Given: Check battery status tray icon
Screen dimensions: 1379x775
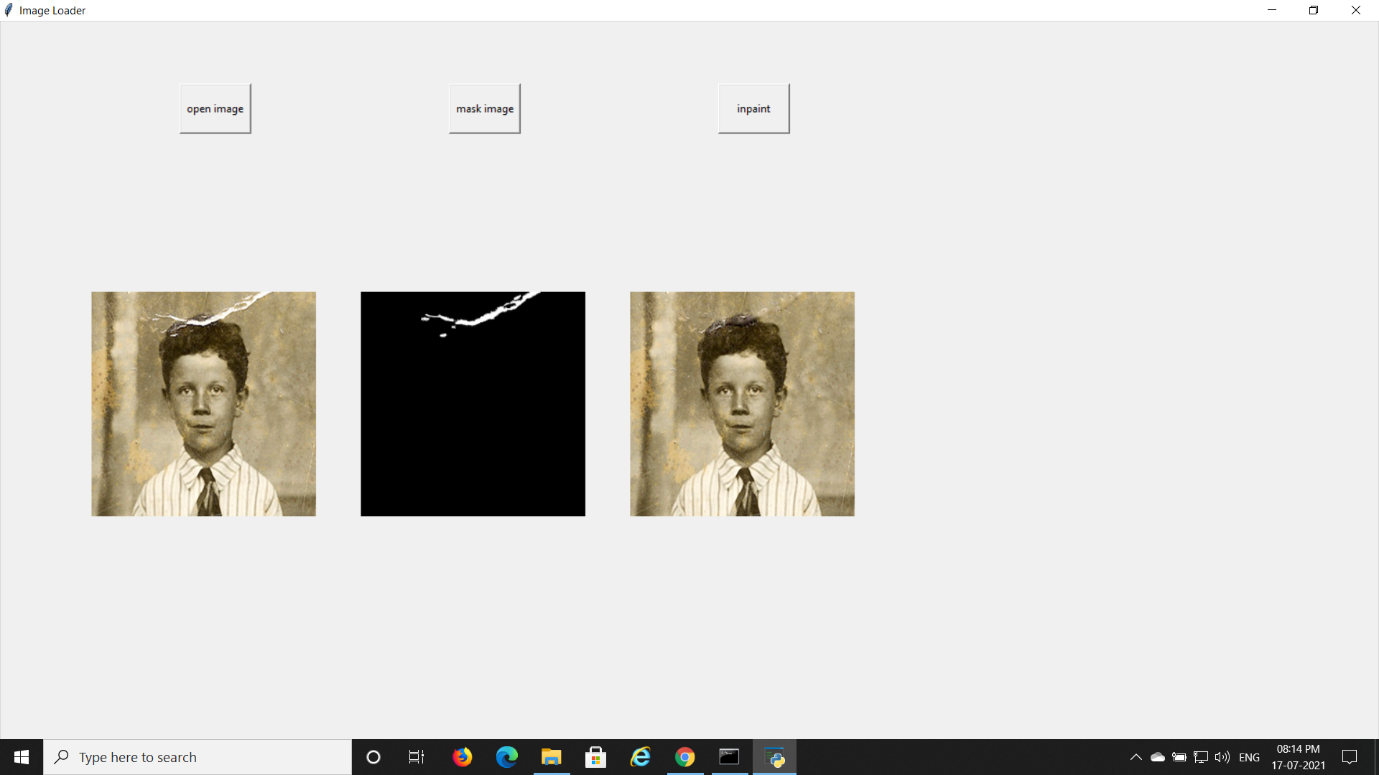Looking at the screenshot, I should click(1179, 757).
